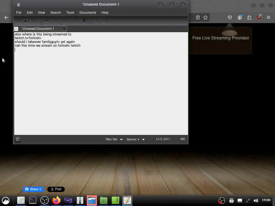Open the printer tray icon
The height and width of the screenshot is (206, 275).
[x=231, y=201]
